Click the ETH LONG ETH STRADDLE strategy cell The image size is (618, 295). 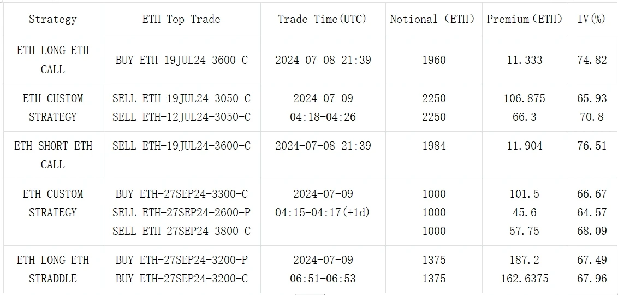click(53, 269)
